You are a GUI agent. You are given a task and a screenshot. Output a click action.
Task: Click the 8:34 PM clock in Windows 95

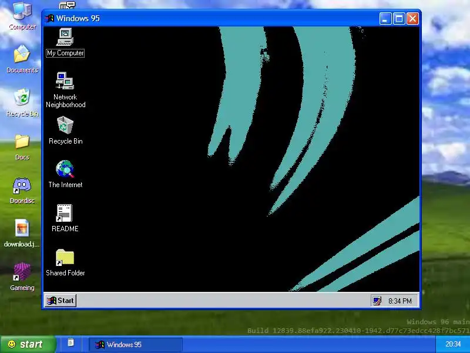(400, 301)
